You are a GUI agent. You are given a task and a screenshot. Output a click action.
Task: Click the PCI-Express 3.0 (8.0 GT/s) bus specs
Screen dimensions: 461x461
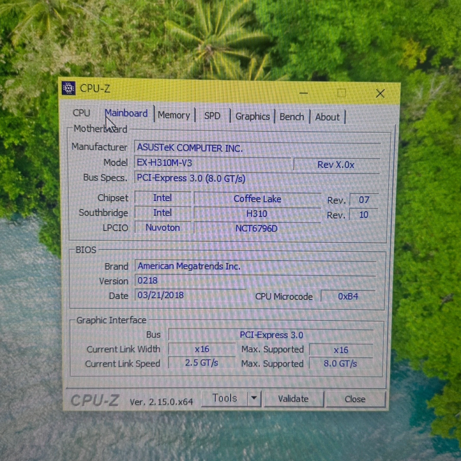257,178
